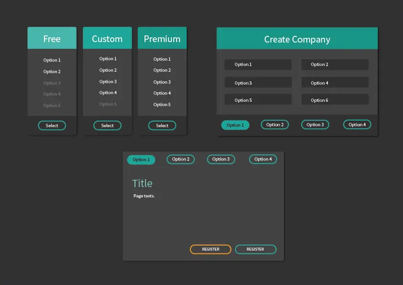
Task: Click Option 2 field in Create Company
Action: [x=335, y=65]
